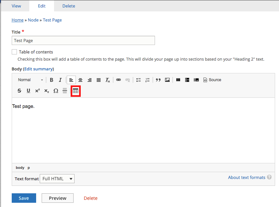Apply superscript formatting

point(37,91)
